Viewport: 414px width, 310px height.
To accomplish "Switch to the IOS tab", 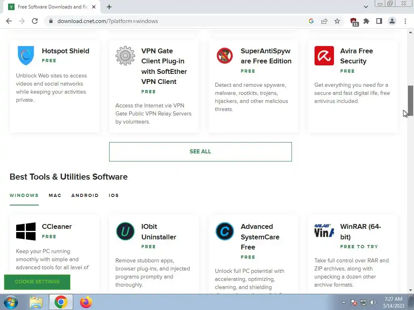I will pos(114,195).
